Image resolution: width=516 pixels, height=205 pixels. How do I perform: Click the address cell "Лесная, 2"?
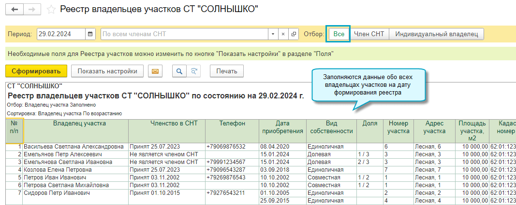click(x=434, y=193)
